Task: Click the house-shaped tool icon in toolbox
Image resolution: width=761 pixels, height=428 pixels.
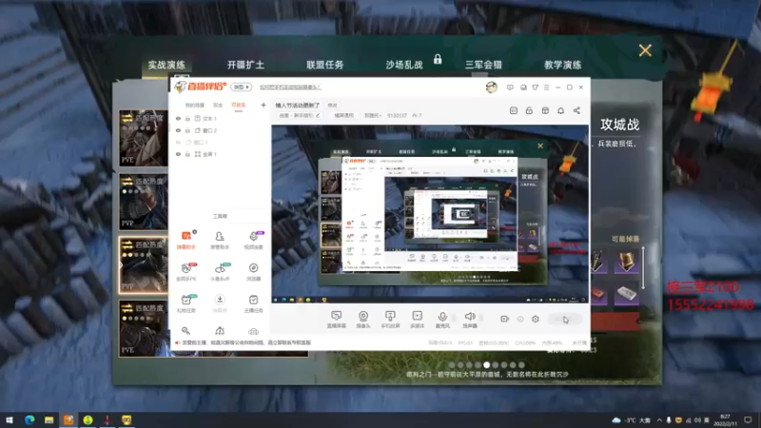Action: coord(220,331)
